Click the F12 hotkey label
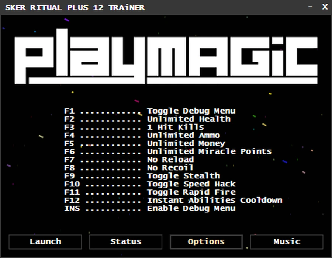 point(72,200)
